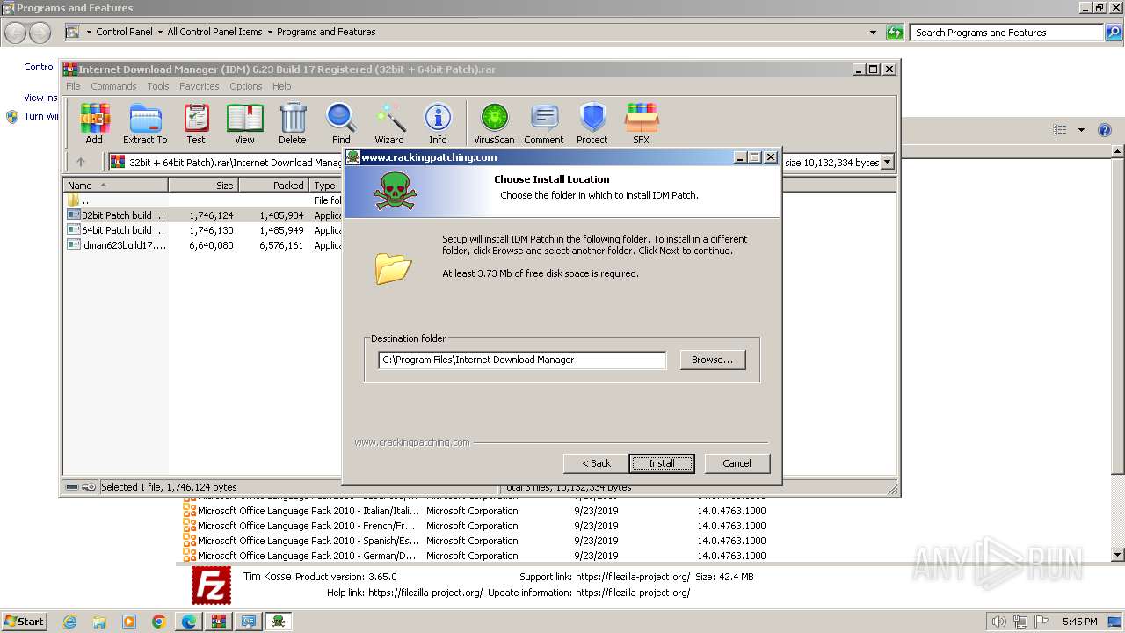Click the skull installer taskbar icon
The image size is (1125, 633).
click(x=278, y=622)
